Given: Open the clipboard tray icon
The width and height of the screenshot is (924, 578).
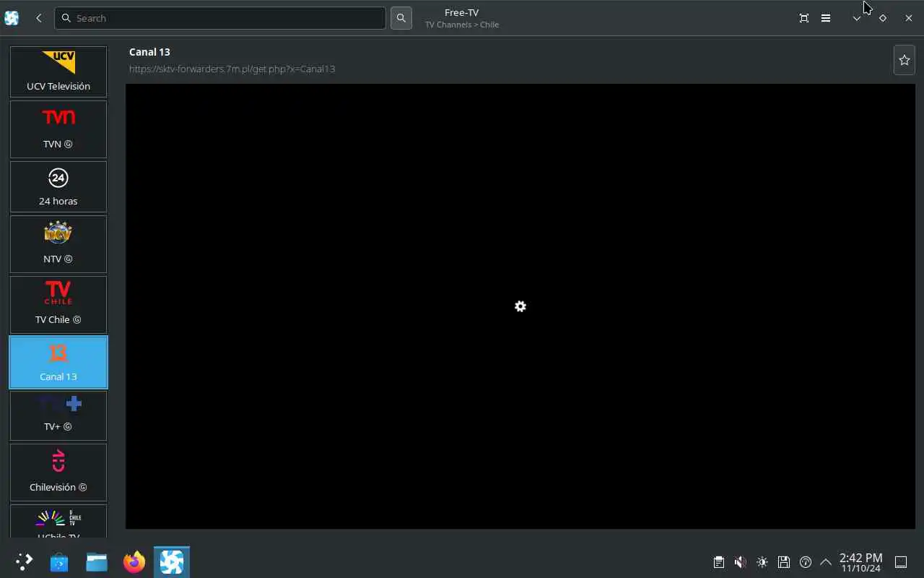Looking at the screenshot, I should (x=718, y=561).
